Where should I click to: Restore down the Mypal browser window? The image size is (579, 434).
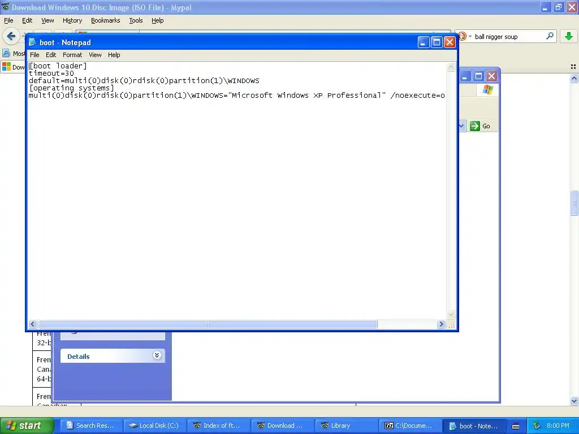coord(558,7)
